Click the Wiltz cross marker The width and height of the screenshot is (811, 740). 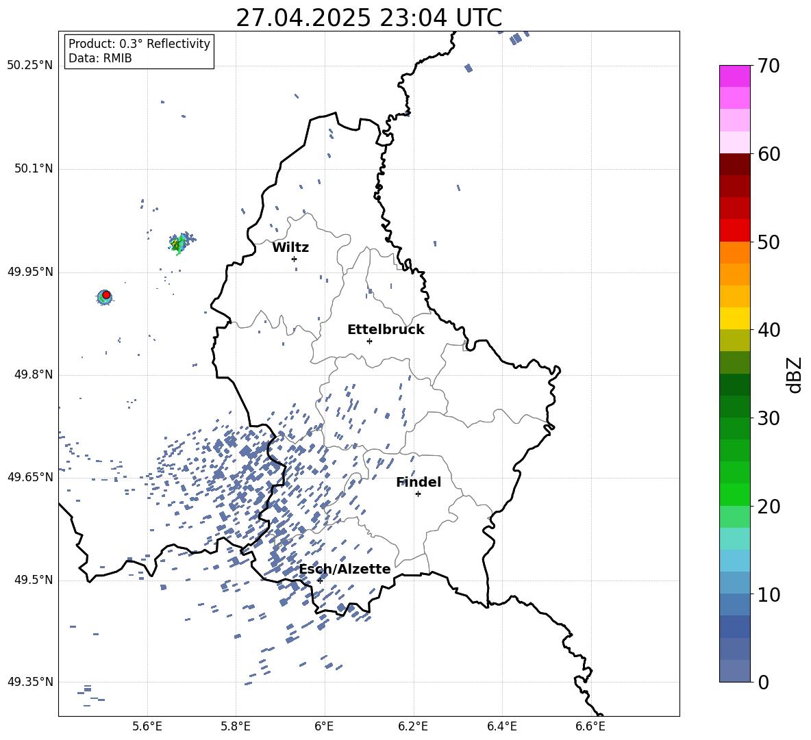pyautogui.click(x=294, y=259)
